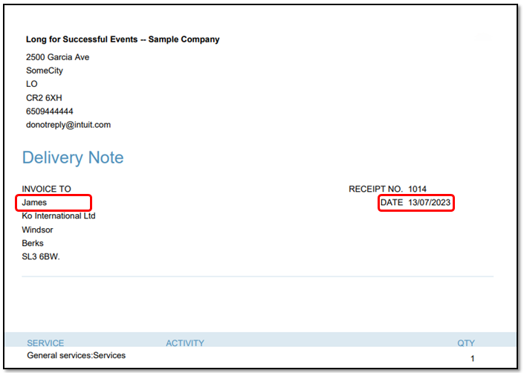The image size is (524, 373).
Task: Click the Windsor address line
Action: pos(38,230)
